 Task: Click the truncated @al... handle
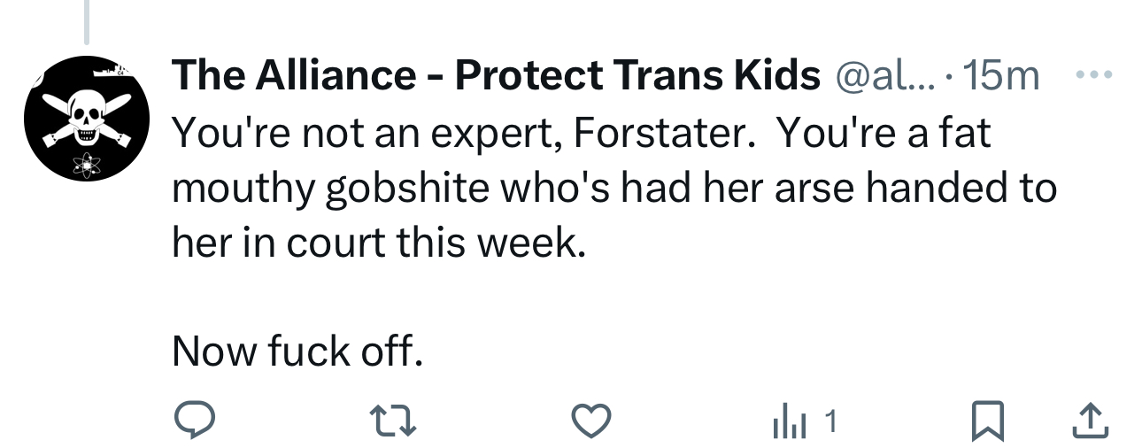[x=878, y=77]
